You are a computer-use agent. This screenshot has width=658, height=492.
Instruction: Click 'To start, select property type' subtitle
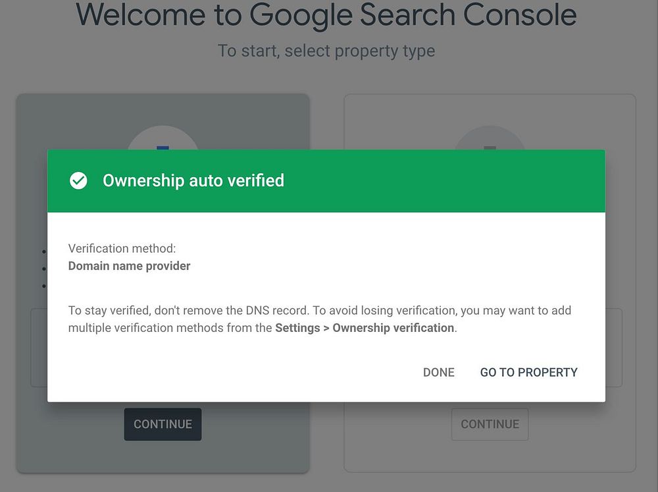coord(326,51)
